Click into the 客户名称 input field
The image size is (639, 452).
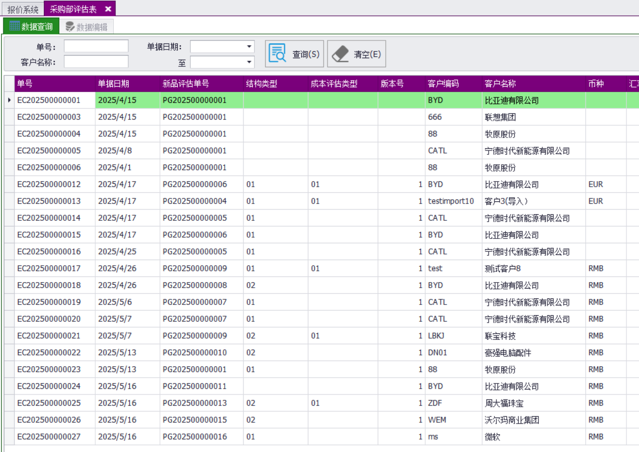tap(96, 62)
